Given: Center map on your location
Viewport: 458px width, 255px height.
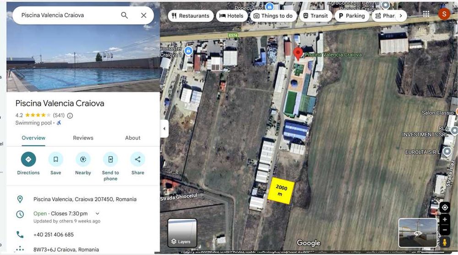Looking at the screenshot, I should [445, 207].
